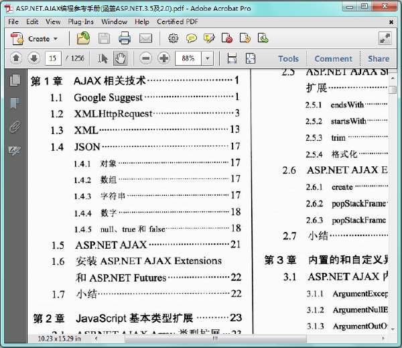This screenshot has width=402, height=348.
Task: Click the page number field showing 15
Action: 53,58
